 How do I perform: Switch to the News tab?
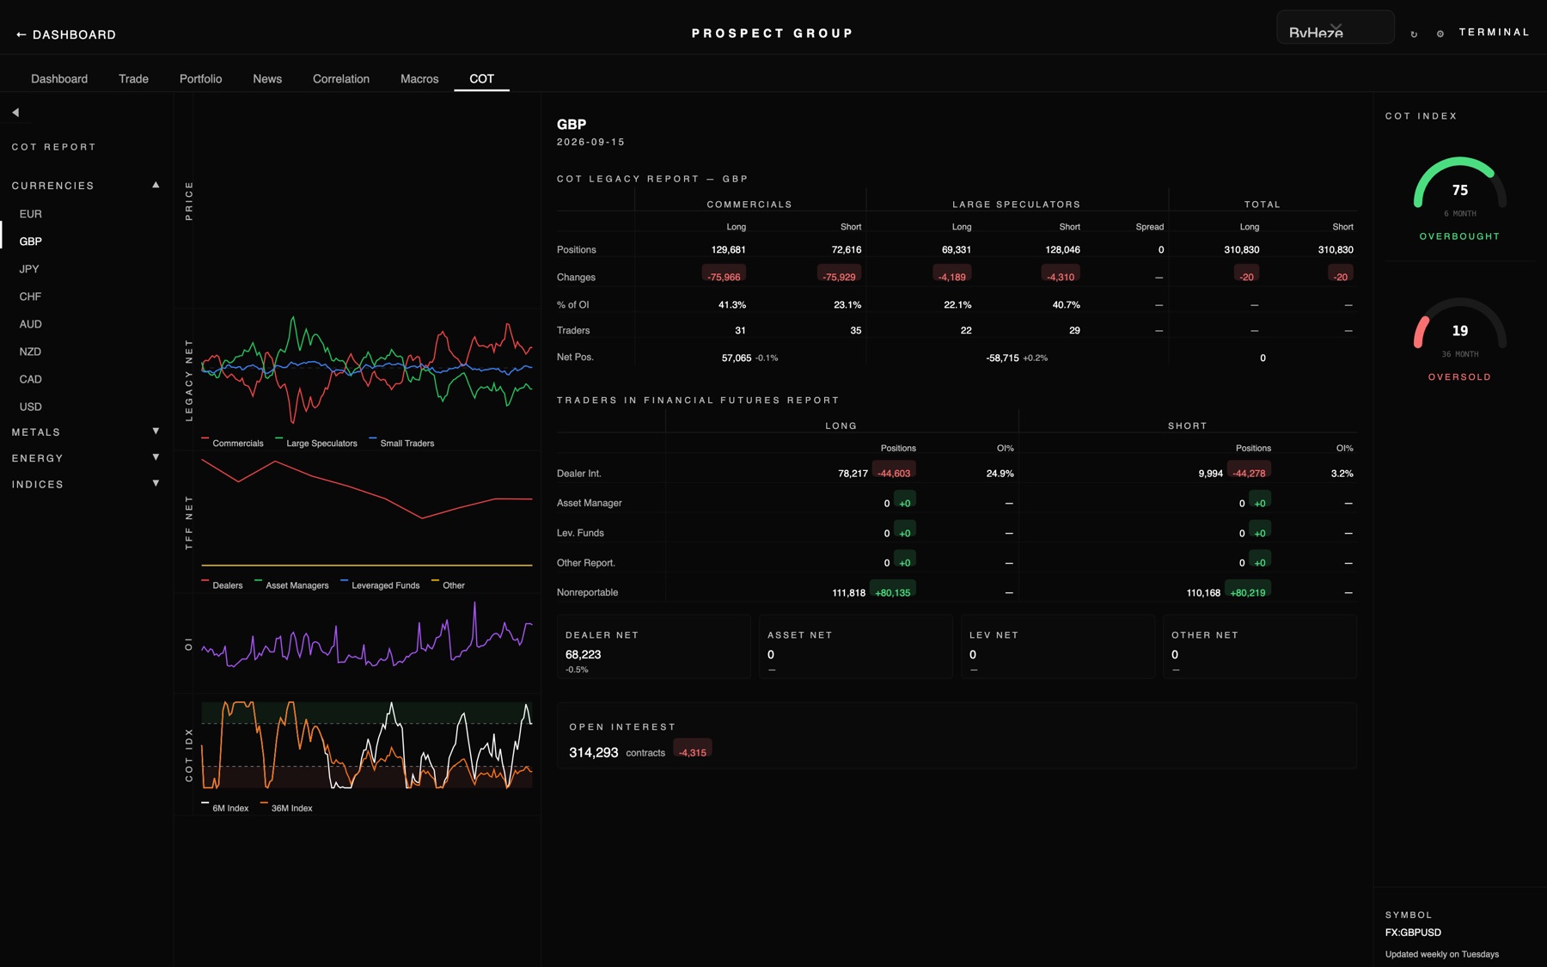pos(267,79)
